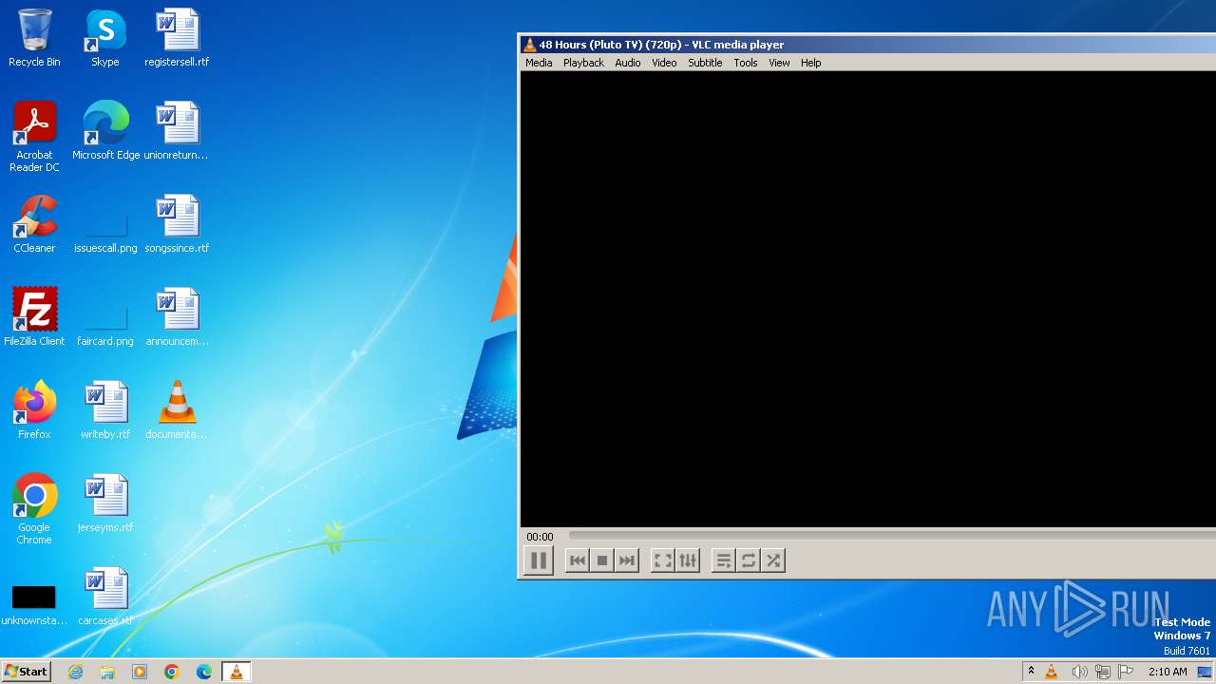Open the View menu
This screenshot has height=684, width=1216.
[x=779, y=63]
